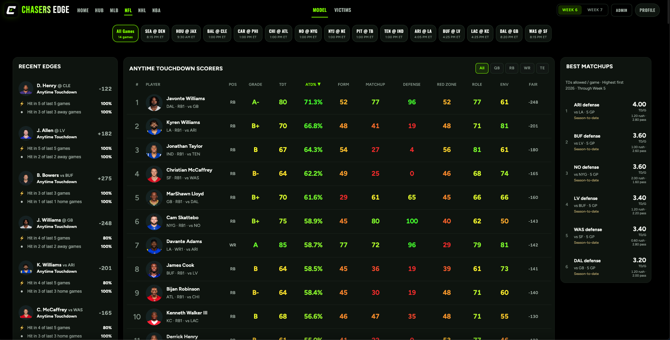Select the WAS @ SF game chip

[538, 34]
